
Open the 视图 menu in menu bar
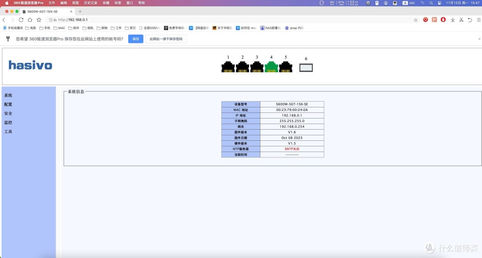pyautogui.click(x=75, y=3)
